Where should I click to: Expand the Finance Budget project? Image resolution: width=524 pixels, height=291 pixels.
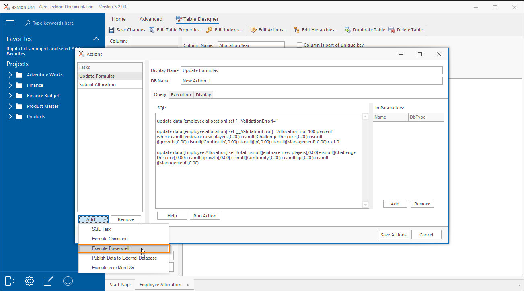[x=10, y=96]
